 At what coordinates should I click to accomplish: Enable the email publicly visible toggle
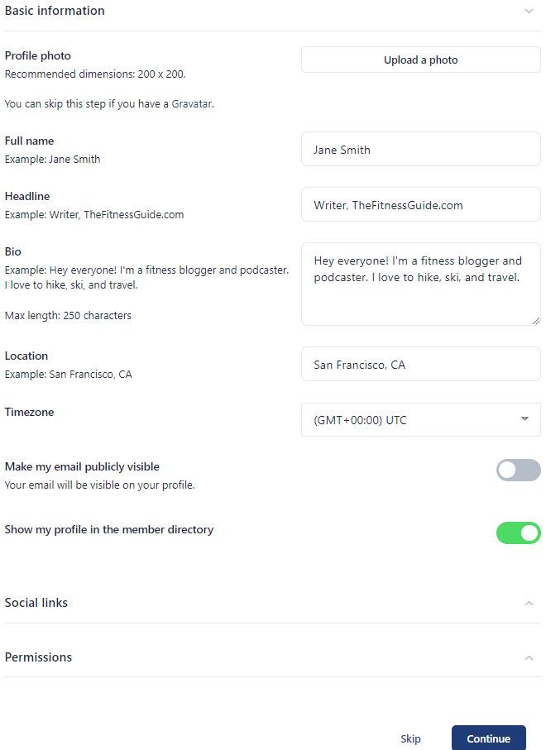click(518, 470)
